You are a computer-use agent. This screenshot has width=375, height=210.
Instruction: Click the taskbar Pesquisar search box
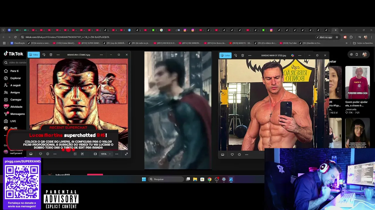(x=166, y=179)
